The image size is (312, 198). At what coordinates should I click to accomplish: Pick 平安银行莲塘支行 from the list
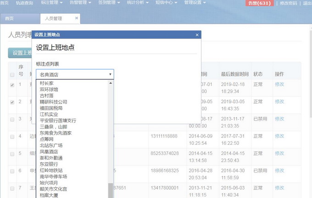point(58,121)
